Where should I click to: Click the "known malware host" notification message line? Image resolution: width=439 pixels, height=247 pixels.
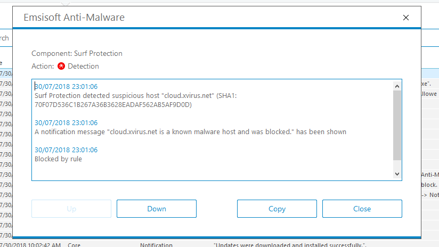[x=190, y=131]
